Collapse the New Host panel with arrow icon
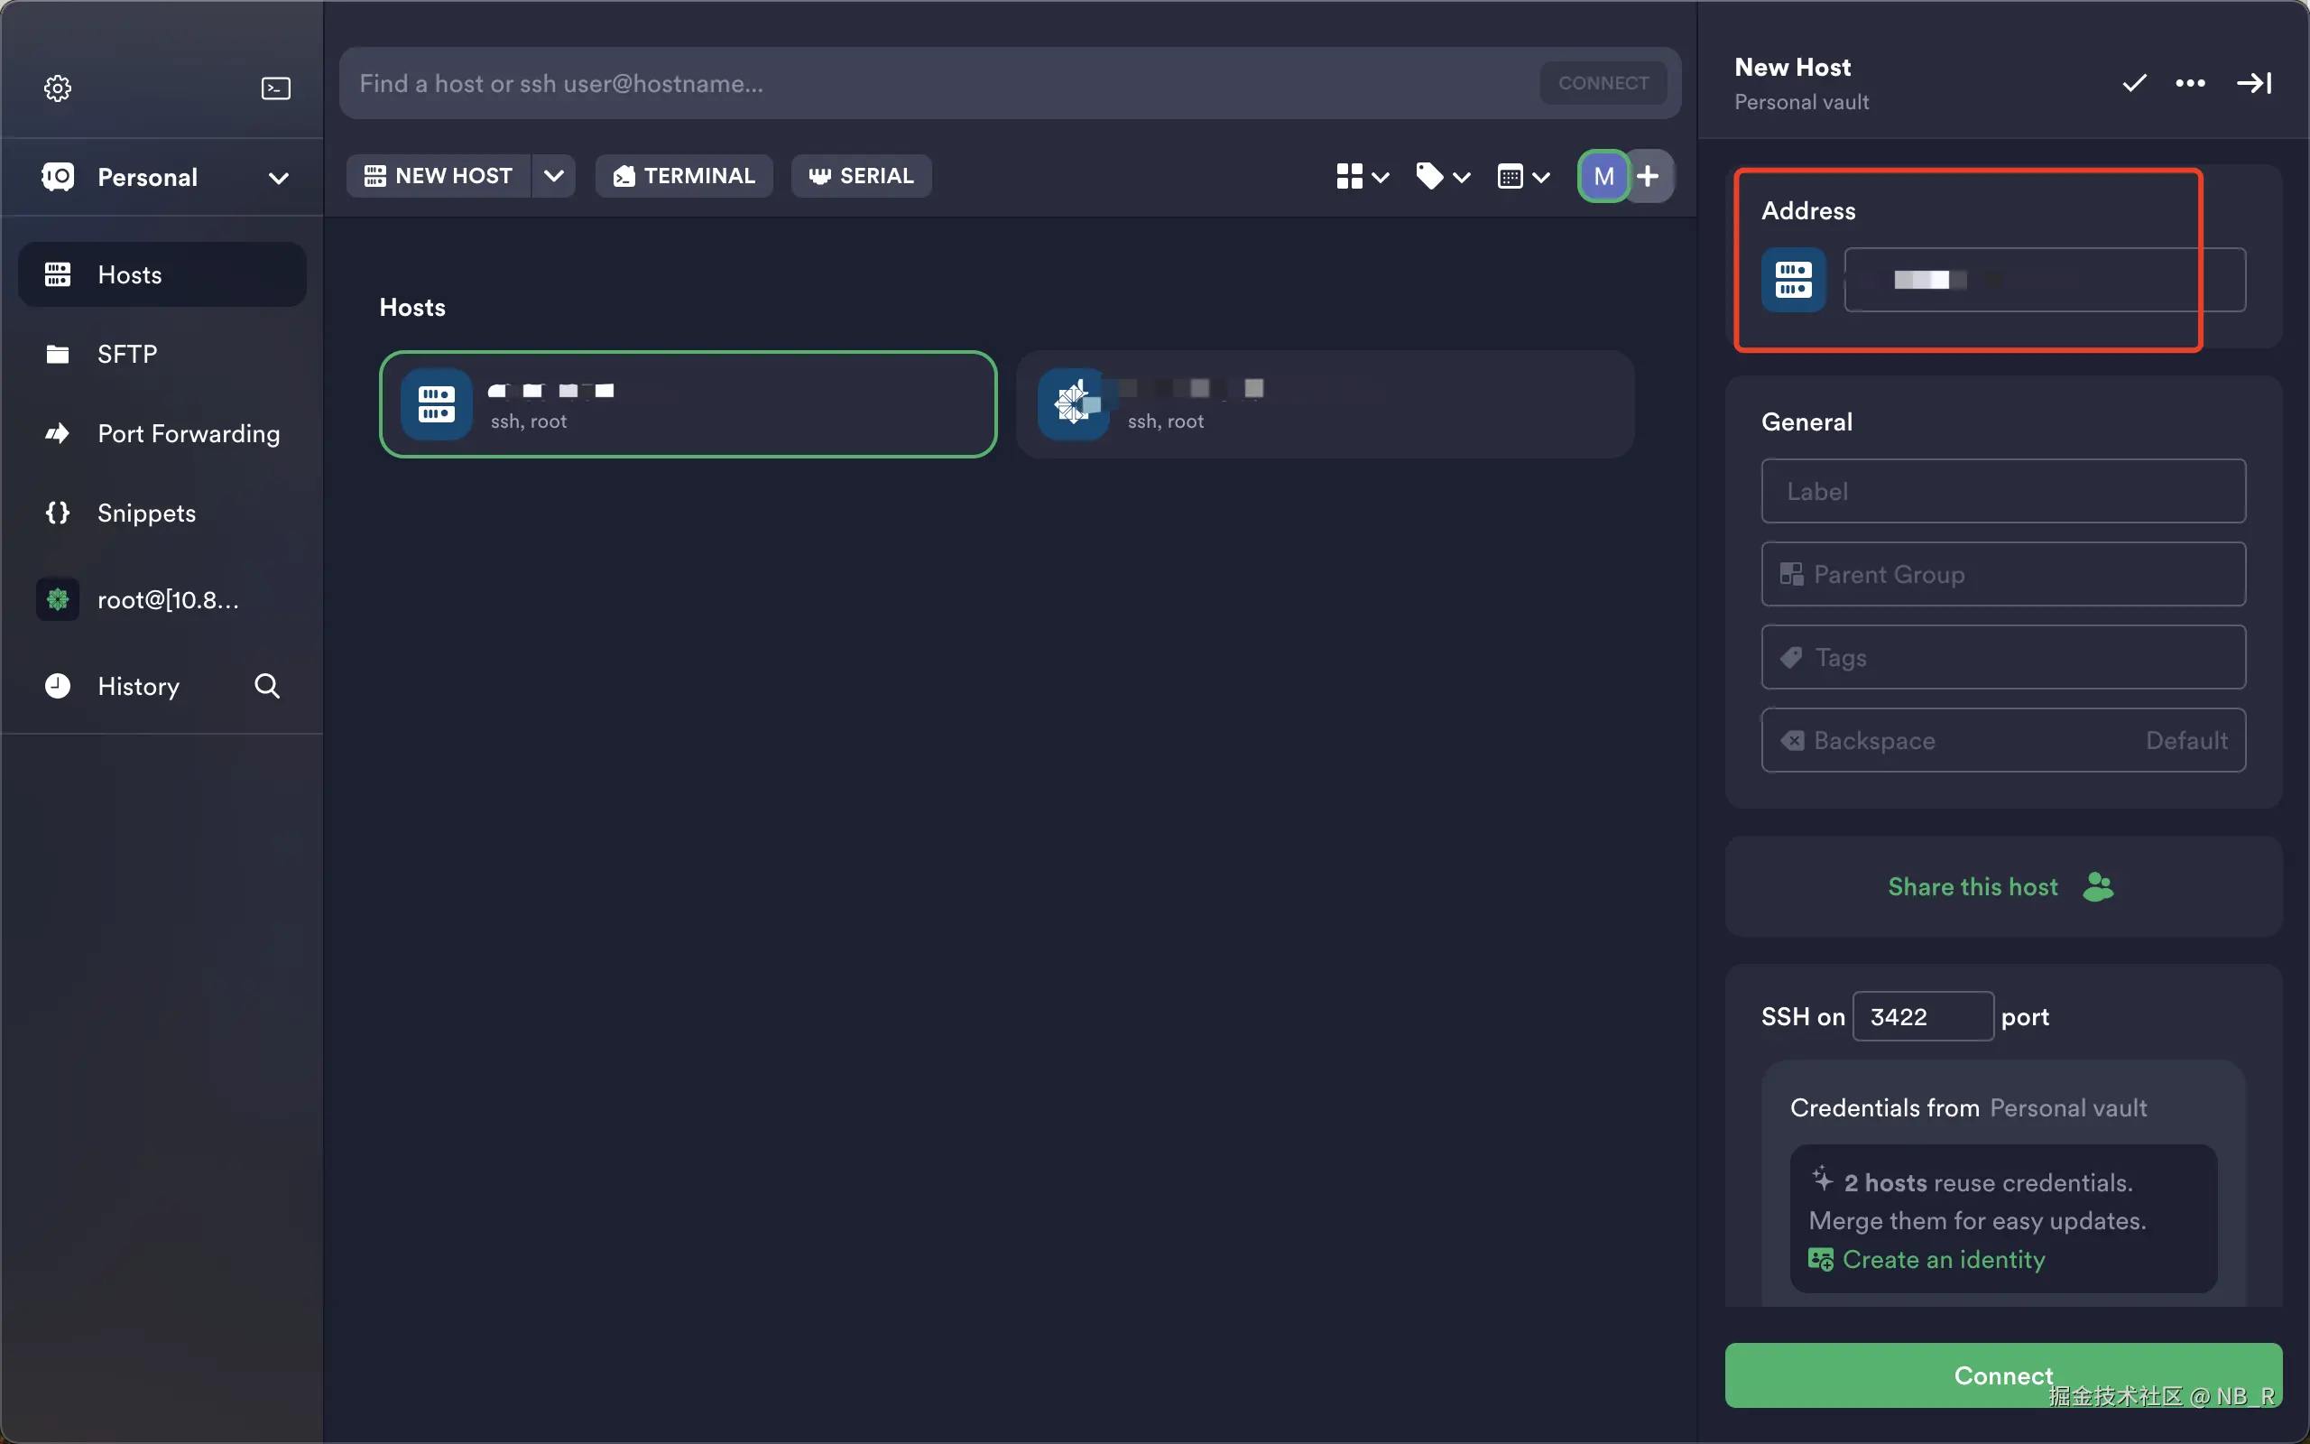 [2254, 83]
